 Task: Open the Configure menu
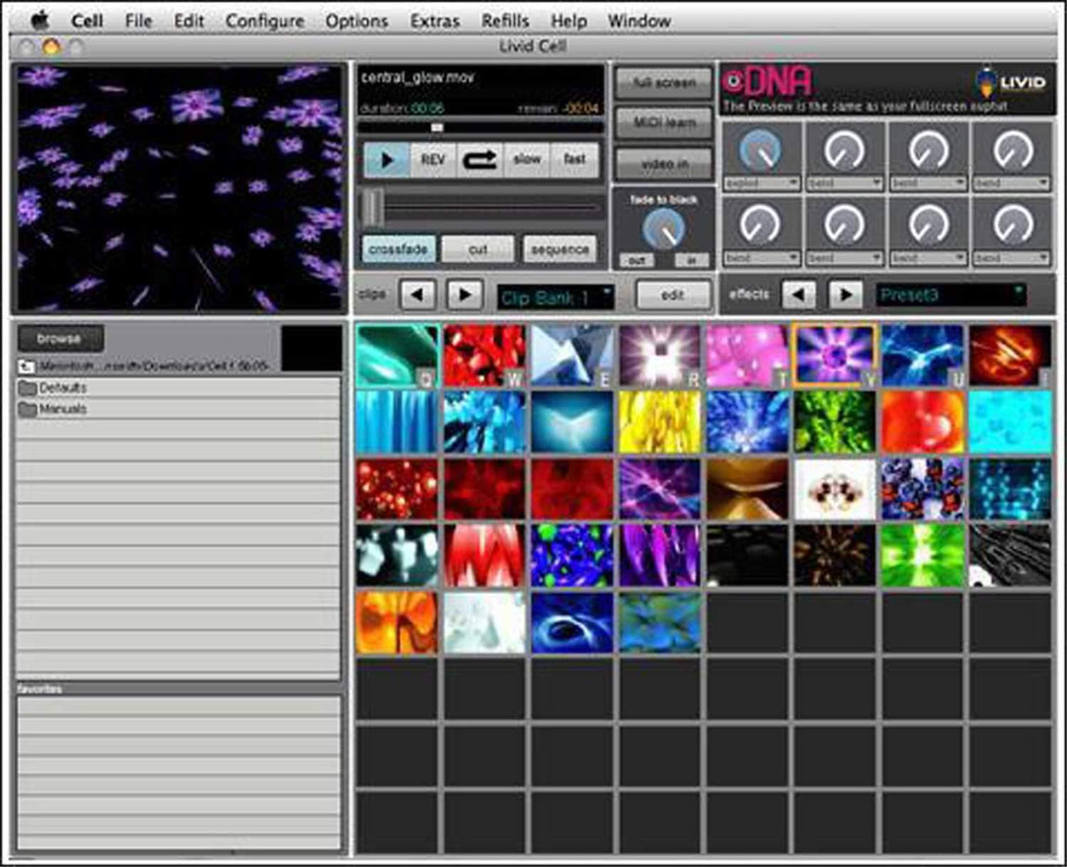pyautogui.click(x=264, y=21)
